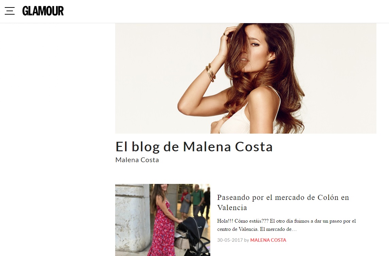The image size is (389, 256).
Task: Click the GLAMOUR logo to go home
Action: tap(43, 11)
